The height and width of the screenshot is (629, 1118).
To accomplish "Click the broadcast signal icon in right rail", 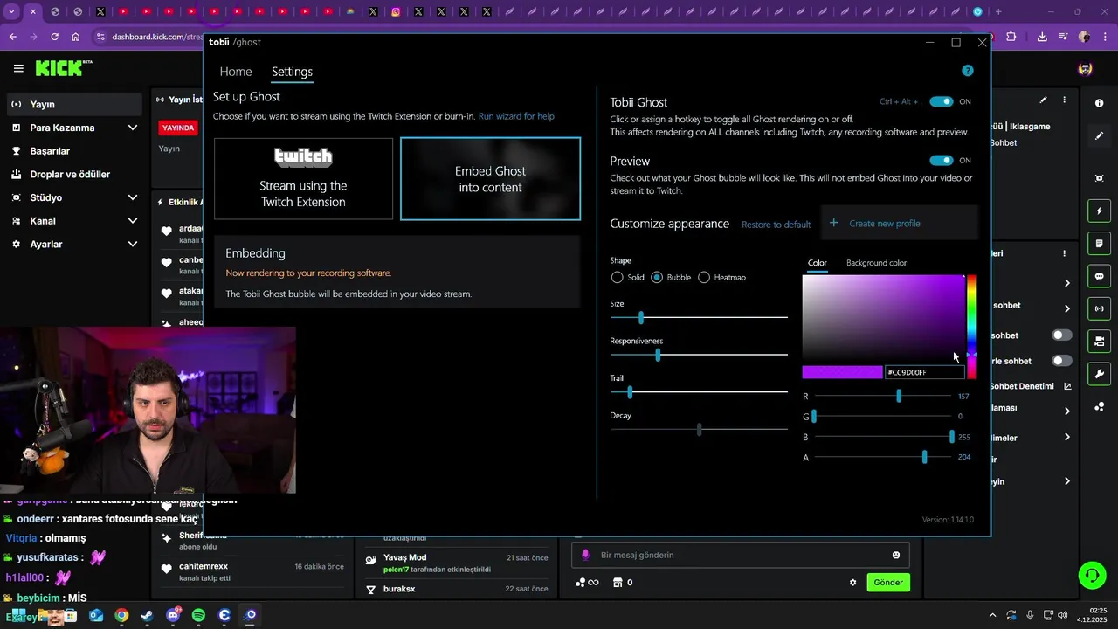I will pos(1099,308).
